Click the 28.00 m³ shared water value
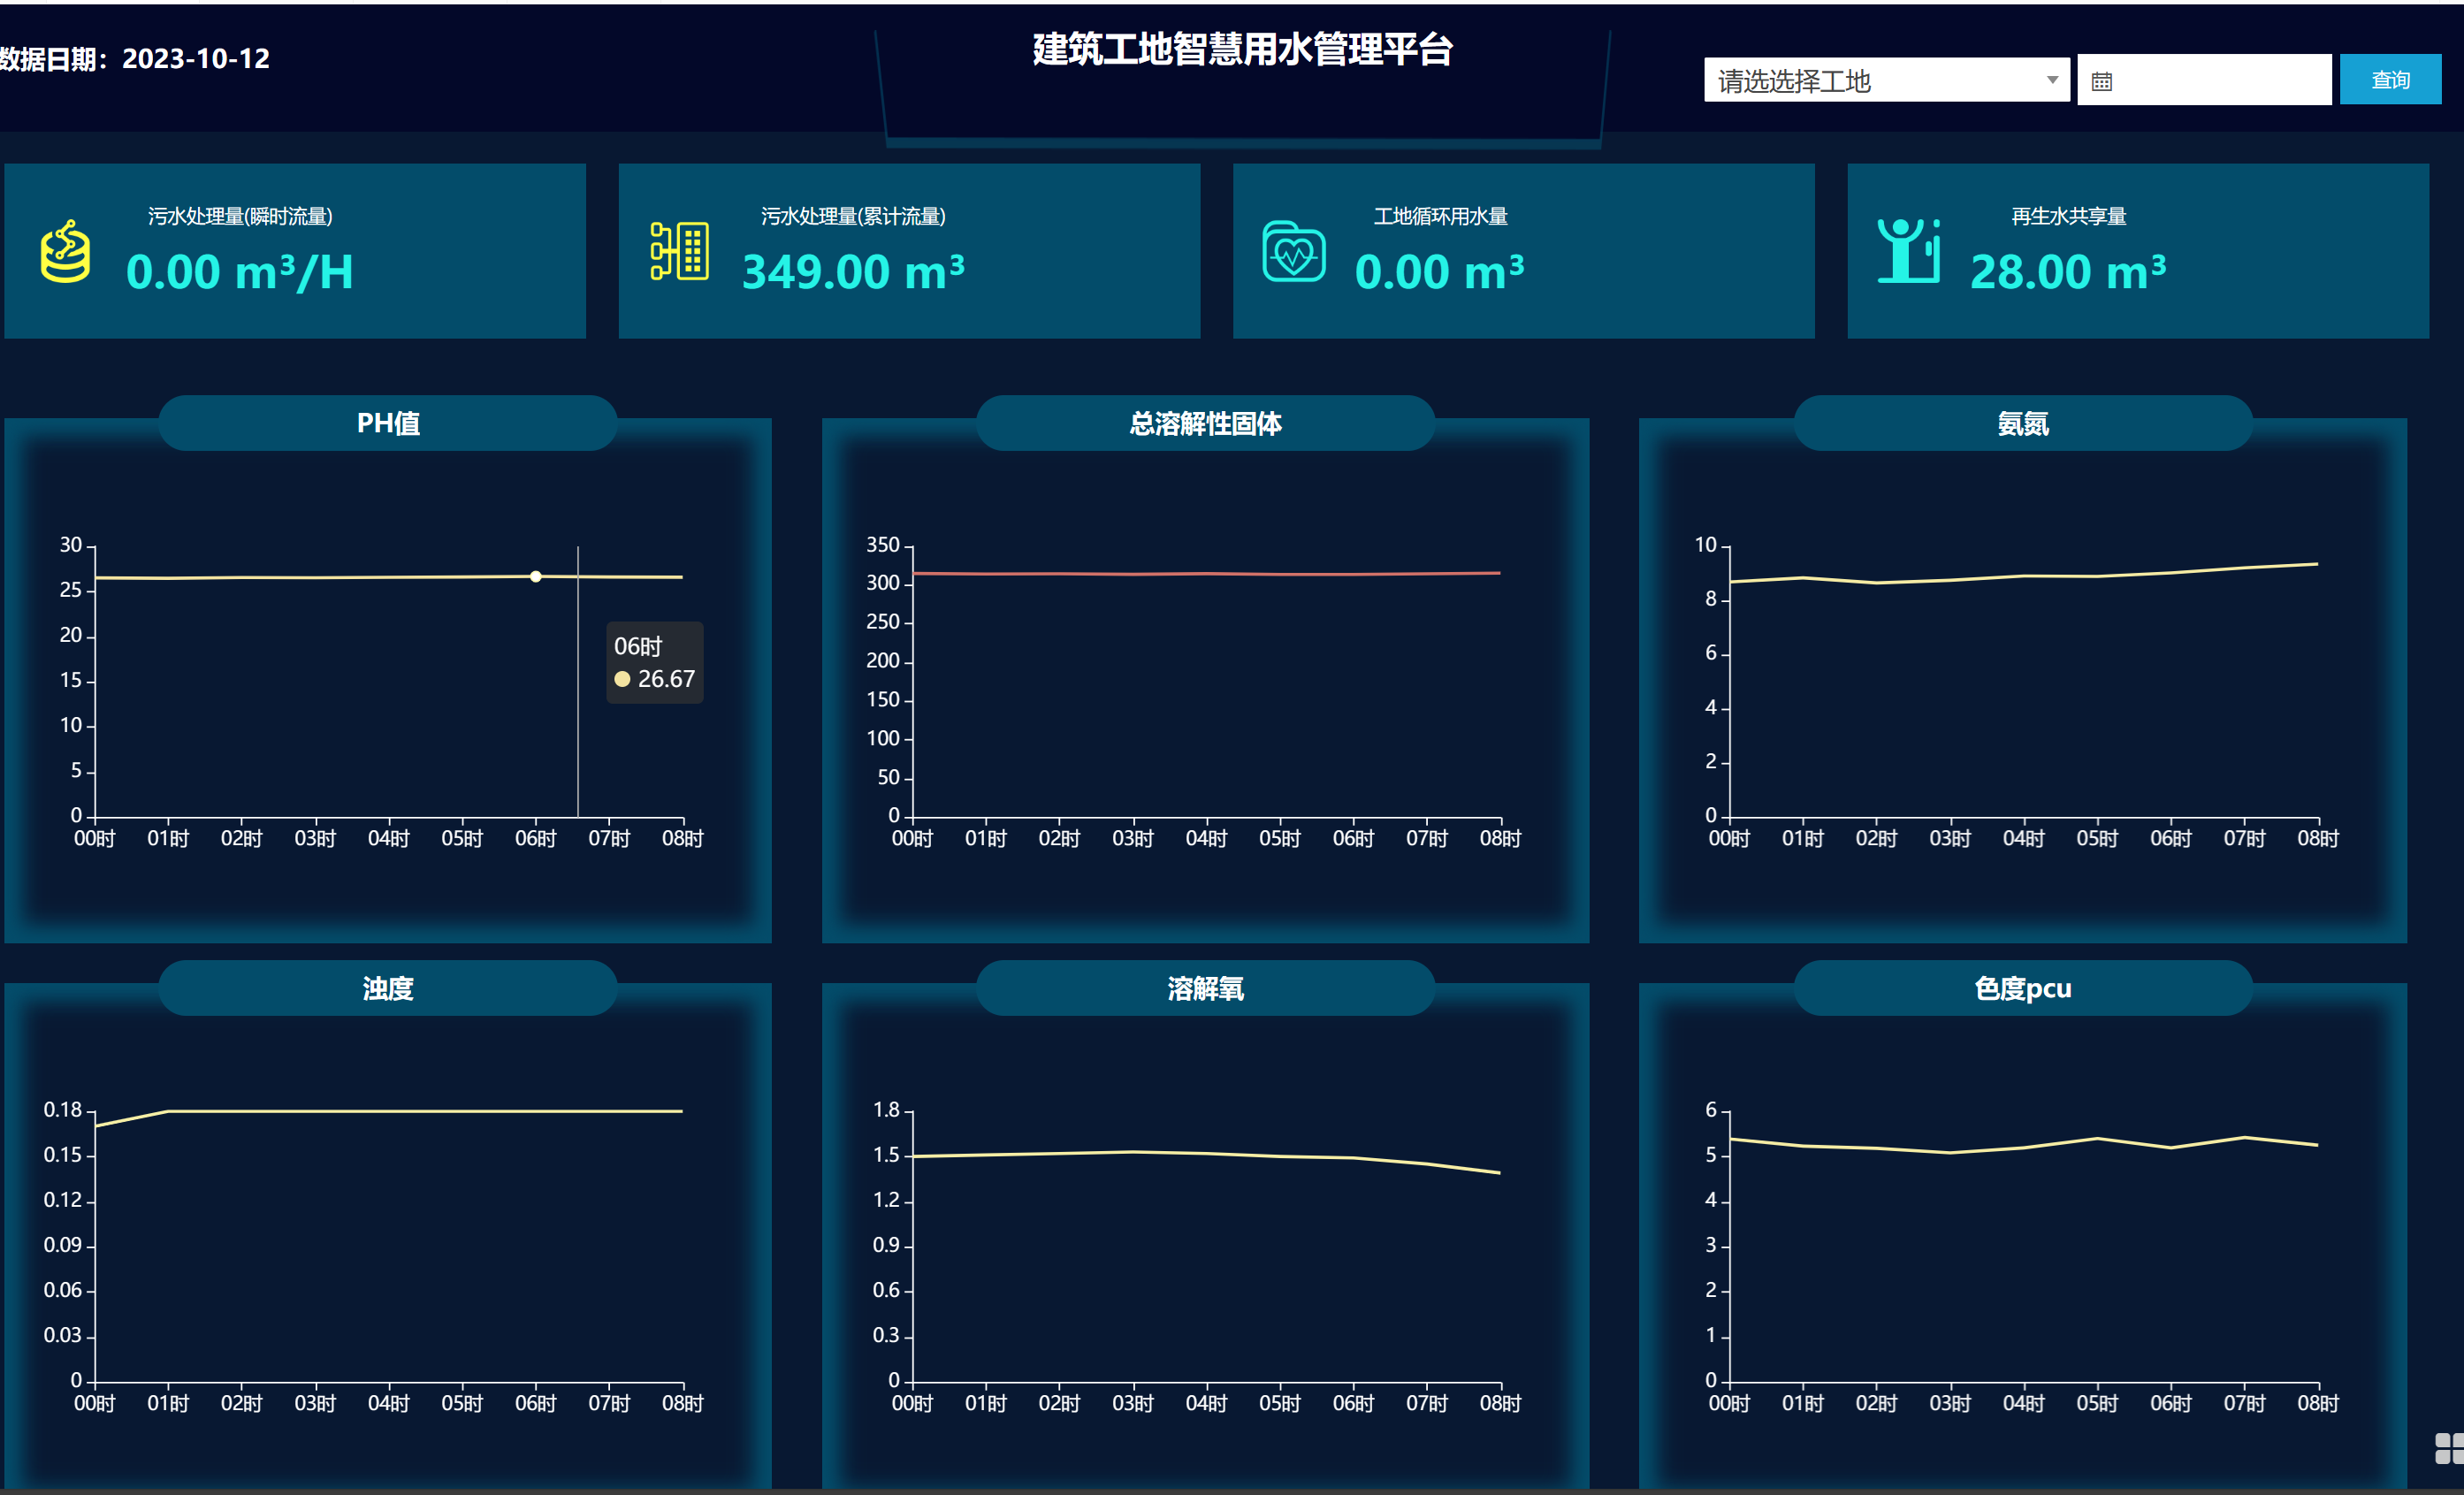The height and width of the screenshot is (1495, 2464). point(2068,272)
